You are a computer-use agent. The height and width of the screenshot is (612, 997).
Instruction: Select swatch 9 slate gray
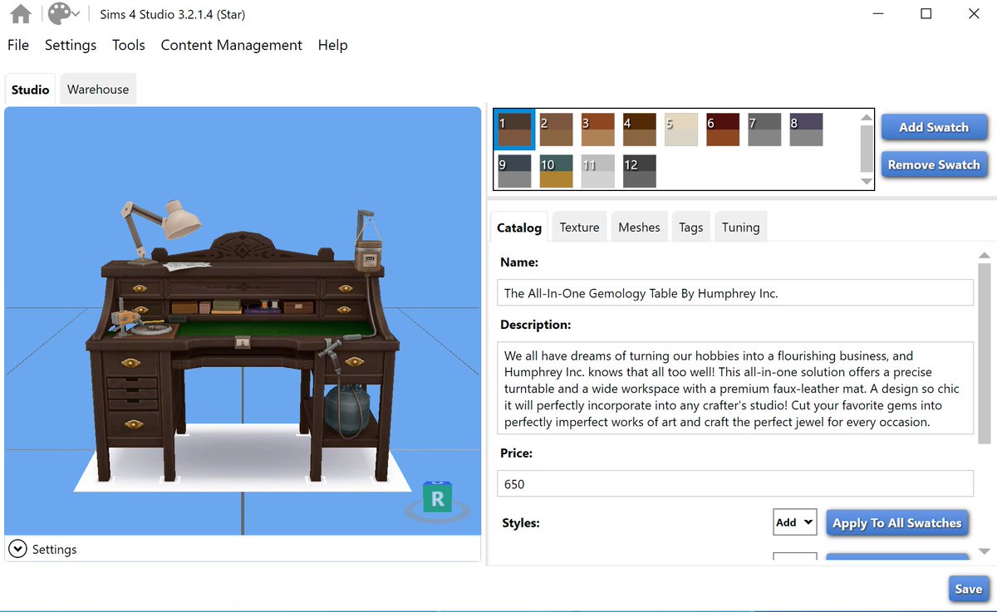point(514,171)
